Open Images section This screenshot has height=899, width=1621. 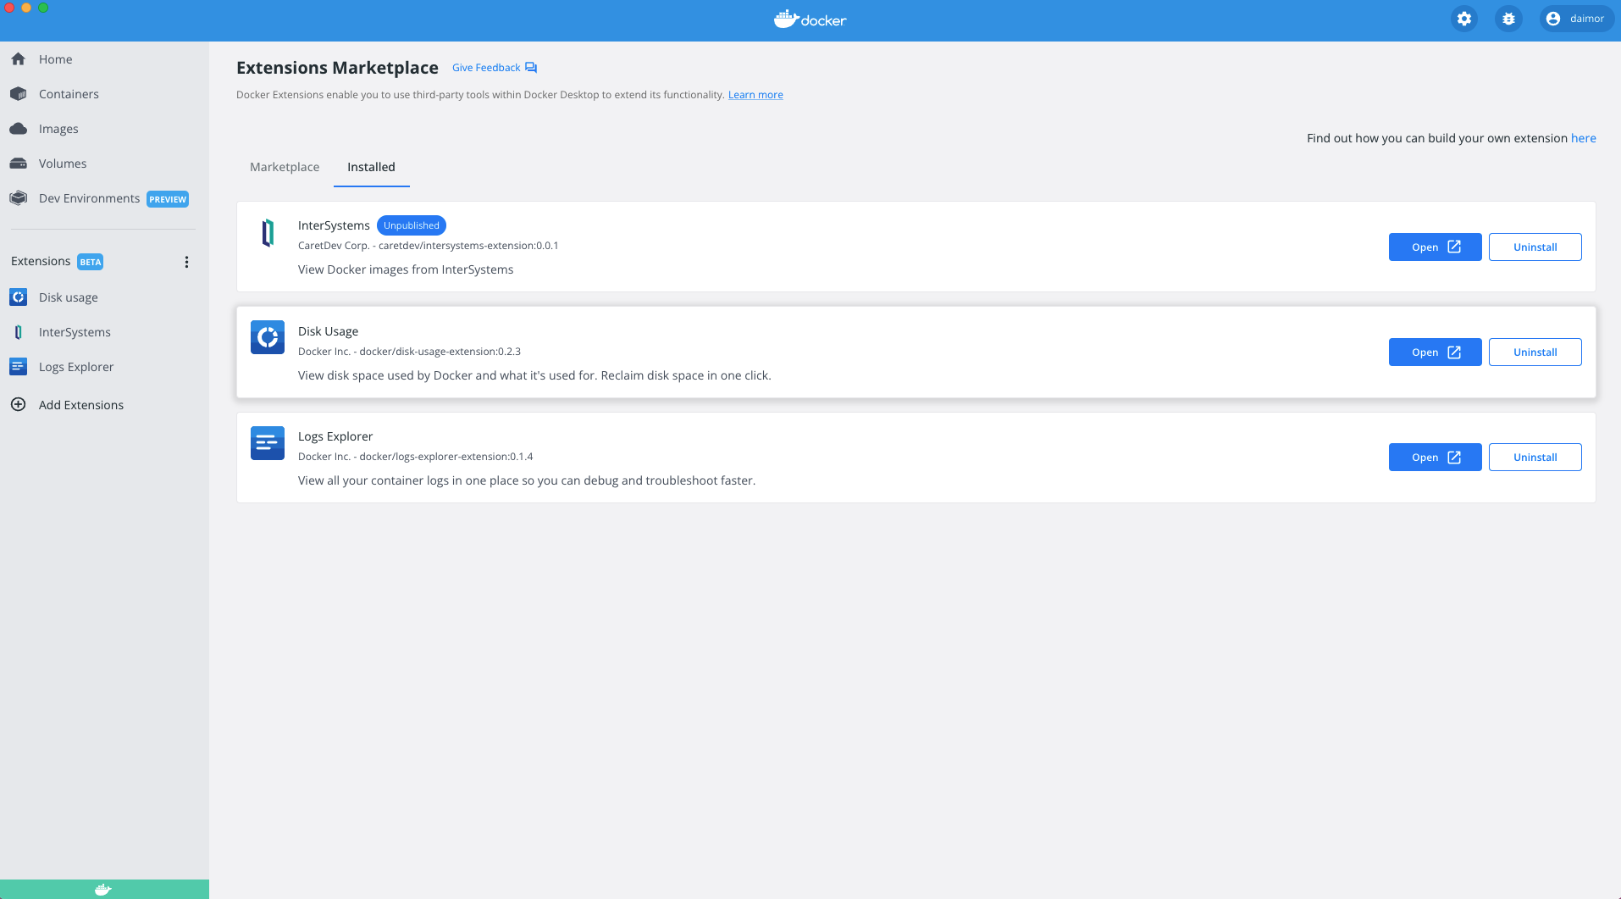point(104,129)
